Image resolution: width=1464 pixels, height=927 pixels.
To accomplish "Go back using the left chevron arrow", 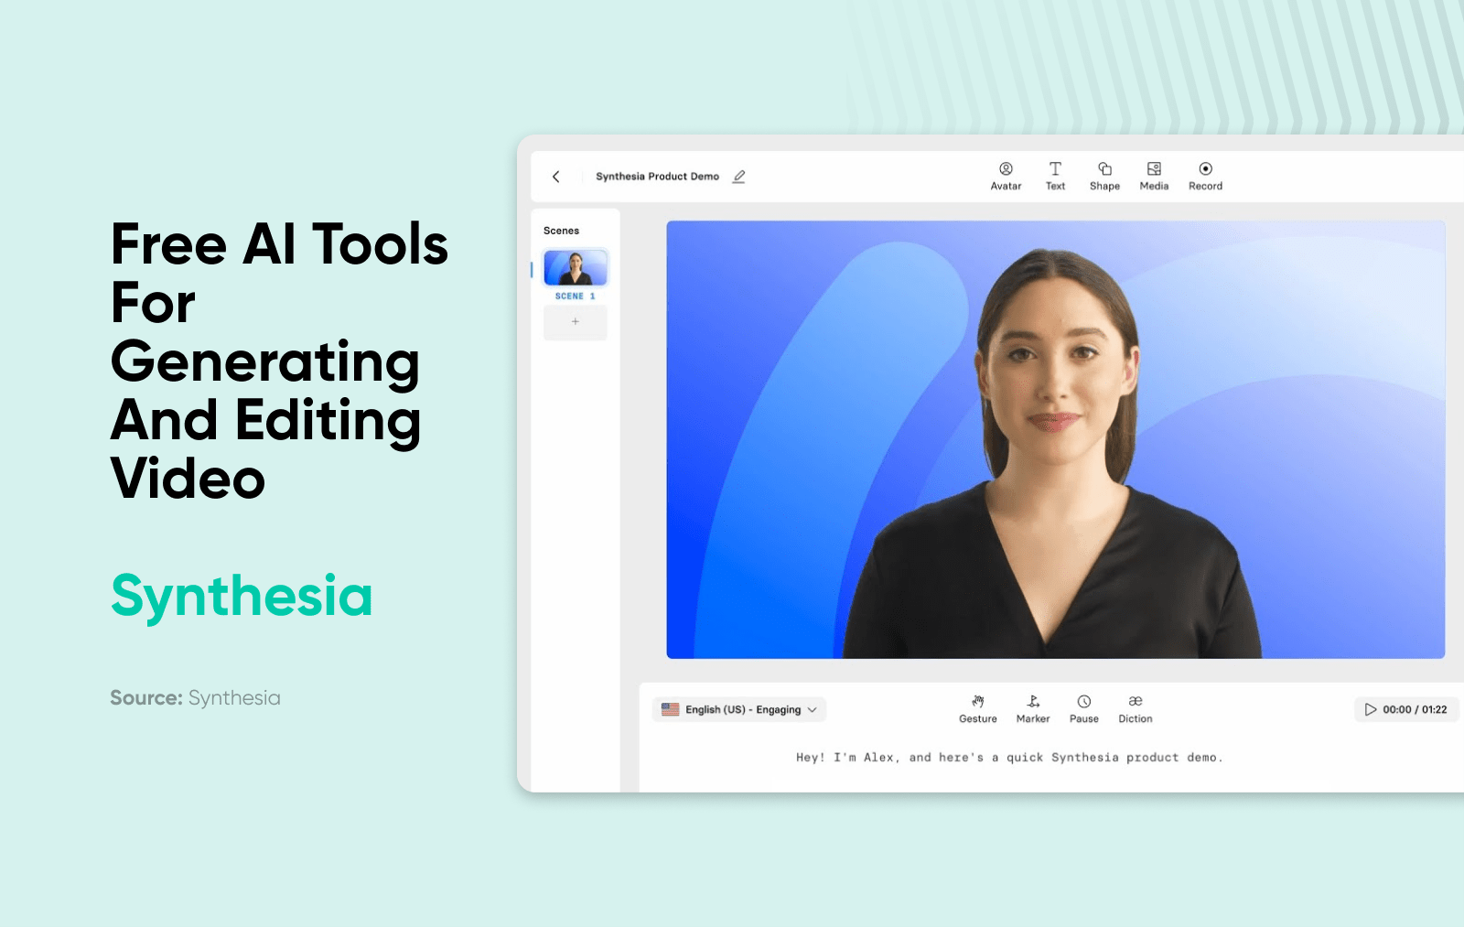I will (x=555, y=177).
